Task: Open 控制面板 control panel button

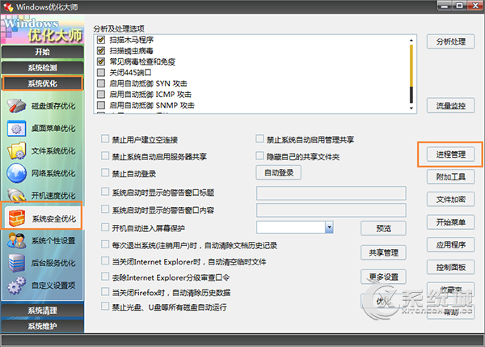Action: 451,267
